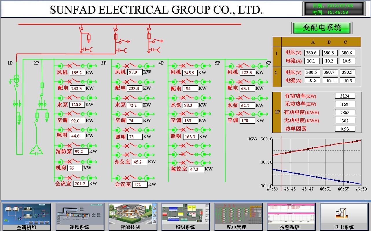
Task: Select the 3P 风机 value 185.2
Action: pyautogui.click(x=77, y=73)
